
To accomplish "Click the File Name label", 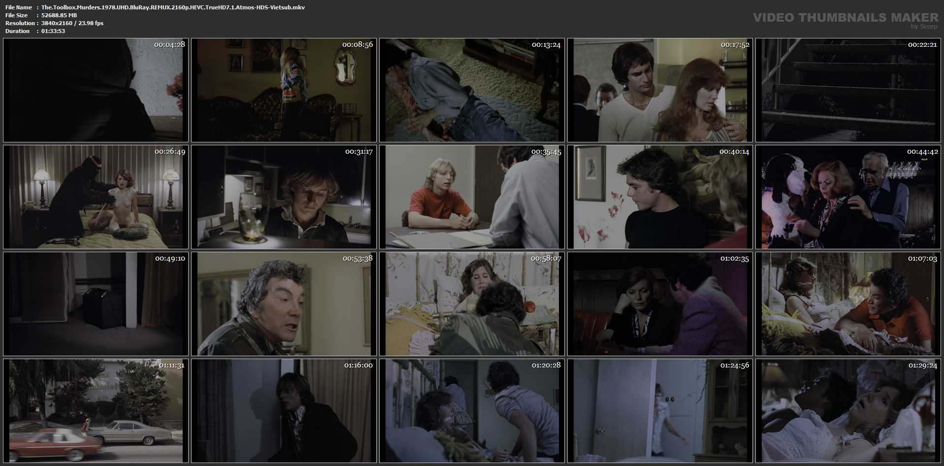I will click(19, 7).
